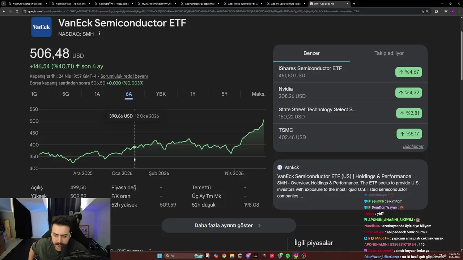The height and width of the screenshot is (260, 463).
Task: Open Spotify from the taskbar
Action: 288,256
